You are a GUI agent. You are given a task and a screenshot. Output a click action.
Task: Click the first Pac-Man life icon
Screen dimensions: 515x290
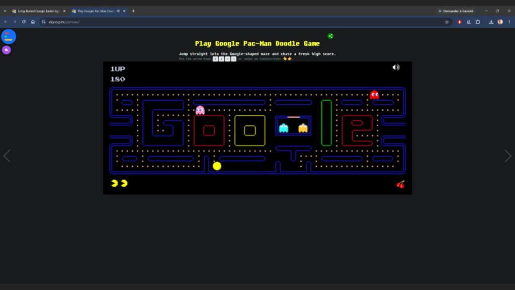tap(114, 183)
